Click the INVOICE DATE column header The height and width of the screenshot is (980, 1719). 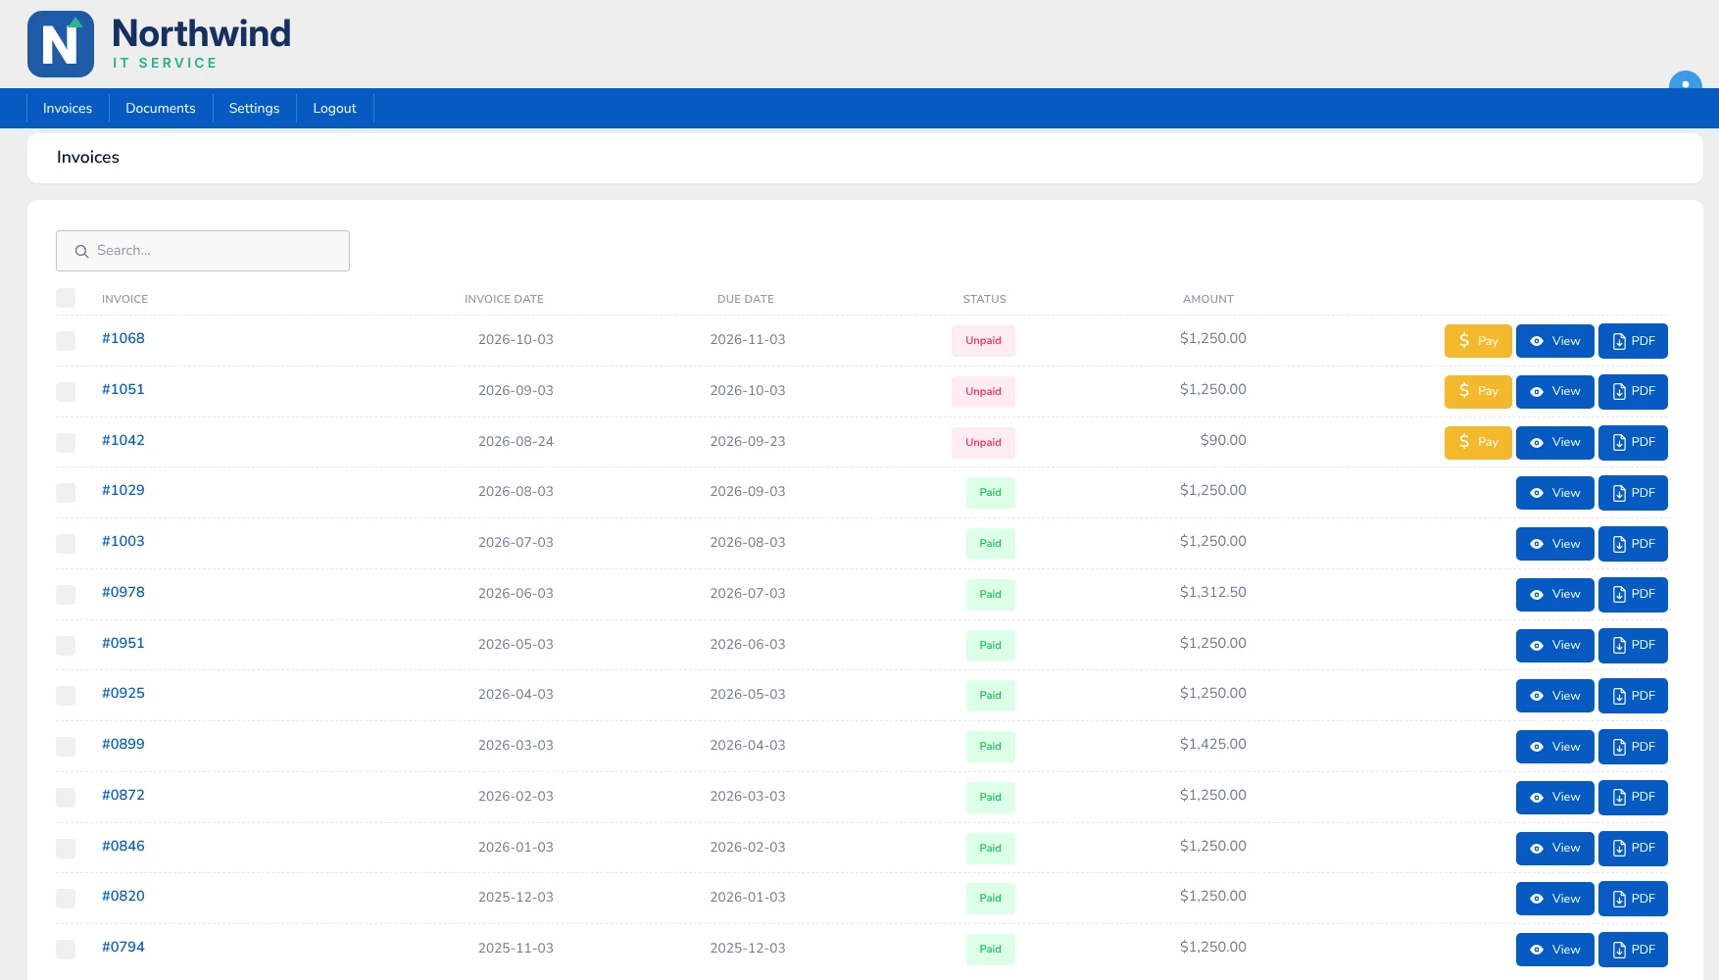pyautogui.click(x=504, y=299)
